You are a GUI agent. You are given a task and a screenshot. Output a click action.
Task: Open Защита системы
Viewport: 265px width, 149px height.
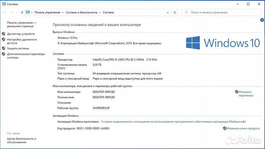click(x=18, y=48)
